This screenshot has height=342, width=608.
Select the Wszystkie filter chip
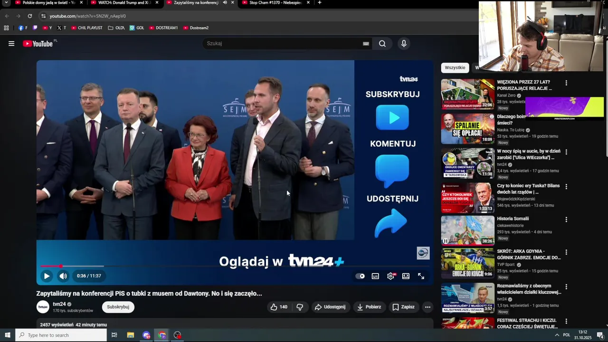455,67
